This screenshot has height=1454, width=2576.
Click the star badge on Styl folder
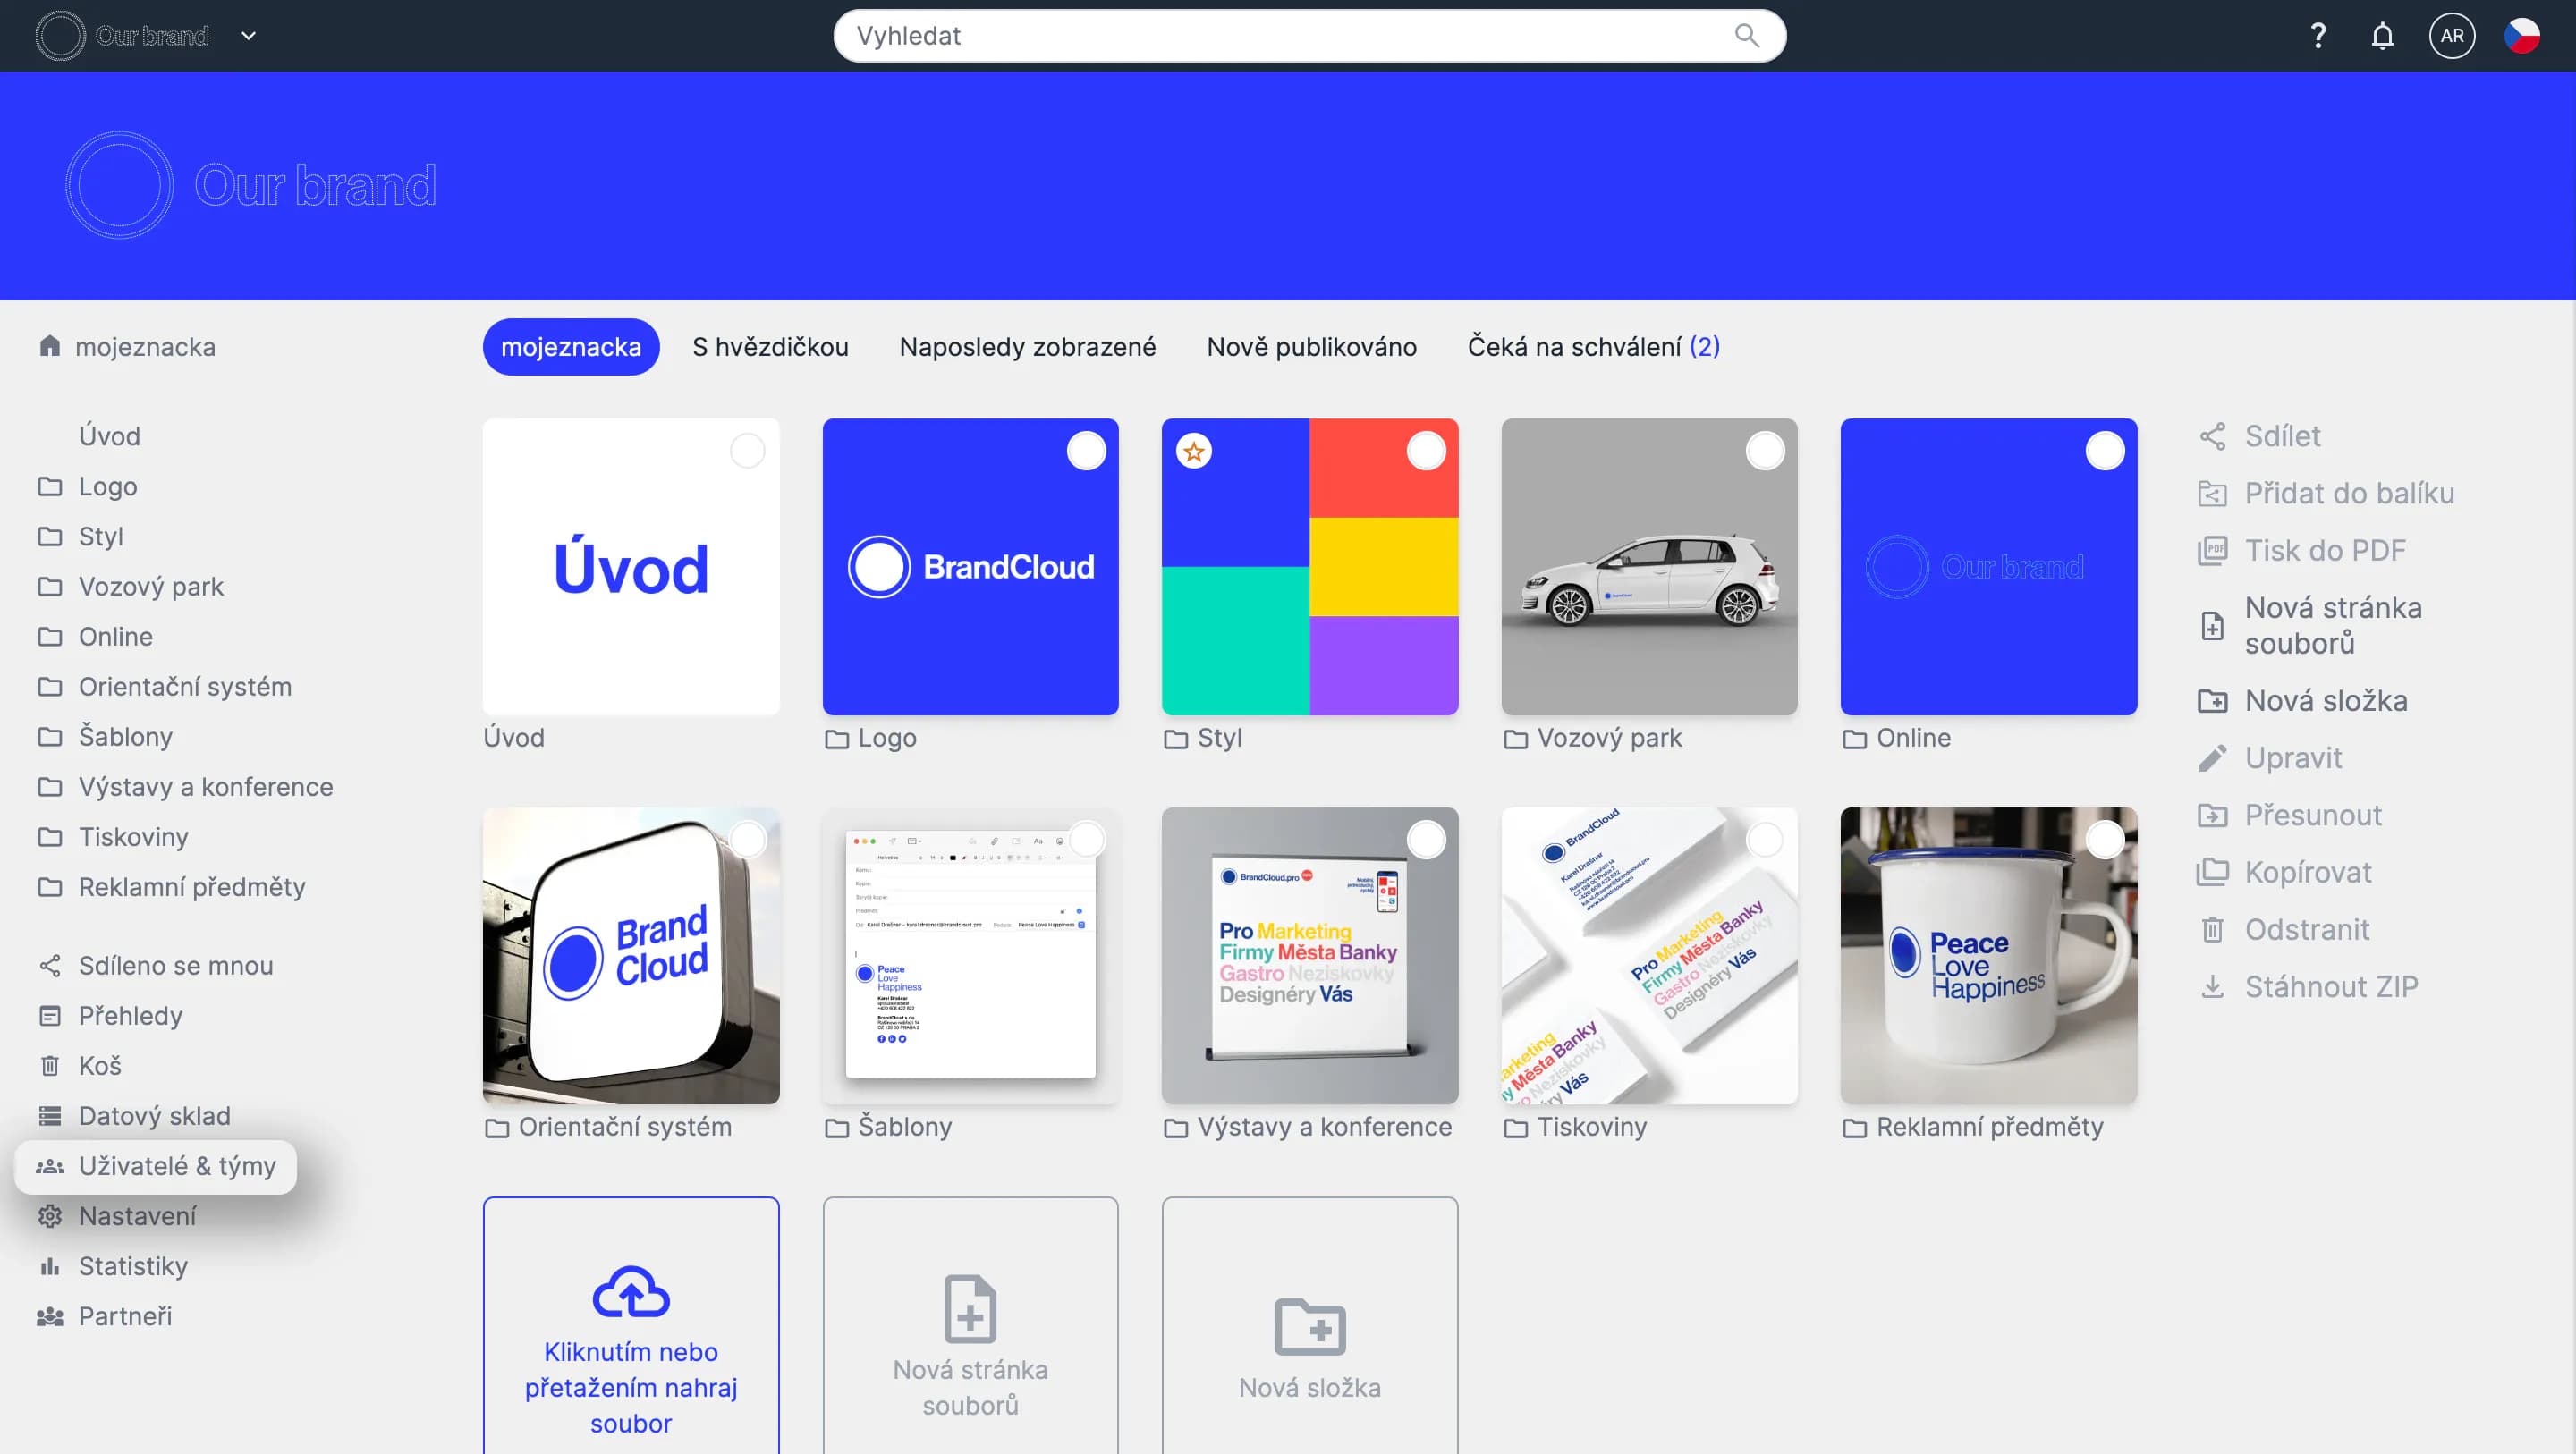(1193, 452)
